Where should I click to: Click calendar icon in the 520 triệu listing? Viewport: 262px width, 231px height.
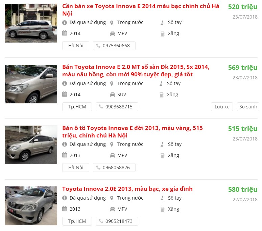point(65,33)
